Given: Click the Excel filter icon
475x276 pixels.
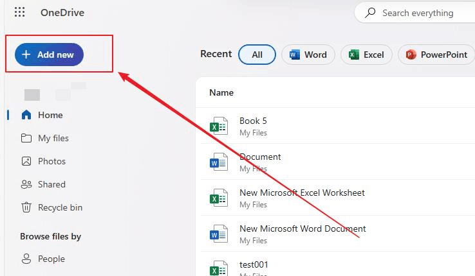Looking at the screenshot, I should coord(353,55).
